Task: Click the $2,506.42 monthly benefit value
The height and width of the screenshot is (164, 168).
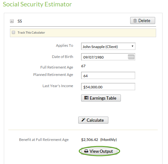Action: point(89,140)
